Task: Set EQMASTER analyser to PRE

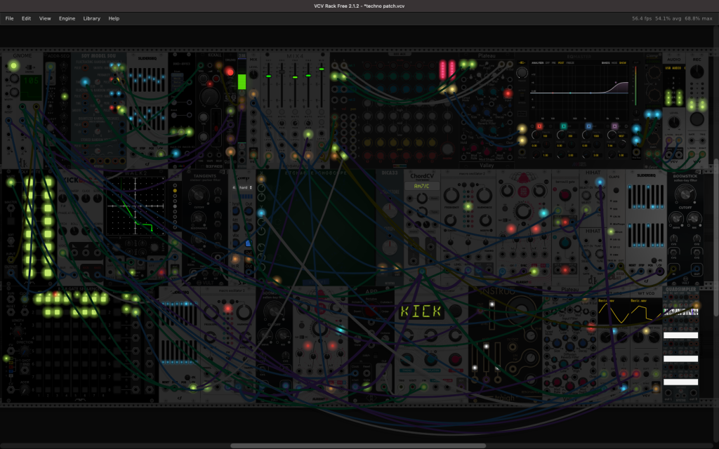Action: 554,62
